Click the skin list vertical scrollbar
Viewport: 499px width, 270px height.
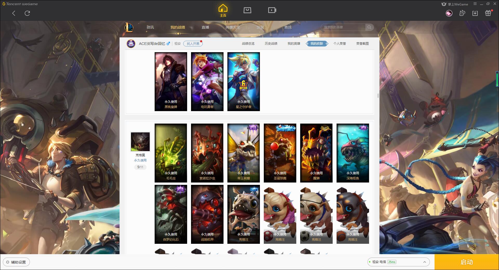[378, 96]
